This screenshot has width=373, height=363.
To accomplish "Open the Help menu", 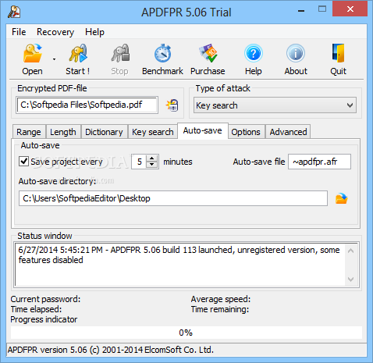I will coord(94,32).
